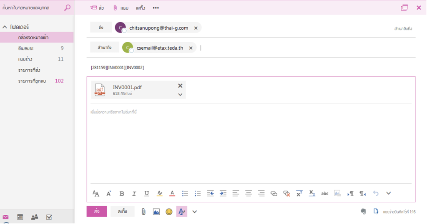
Task: Insert a hyperlink from the formatting toolbar
Action: click(x=274, y=194)
